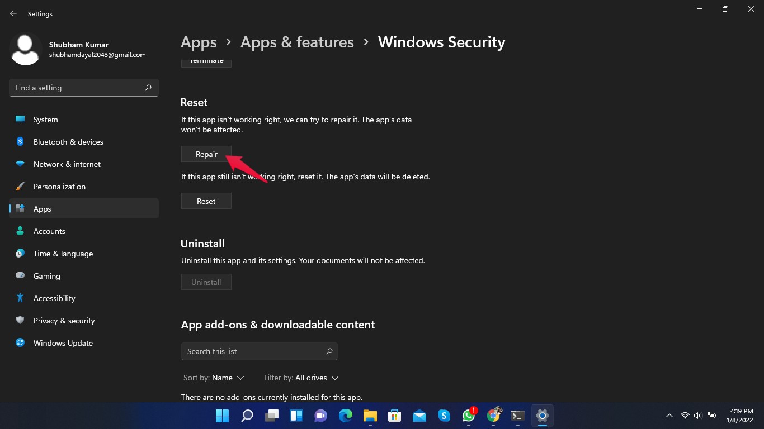This screenshot has width=764, height=429.
Task: Open Bluetooth & devices settings icon
Action: 20,142
